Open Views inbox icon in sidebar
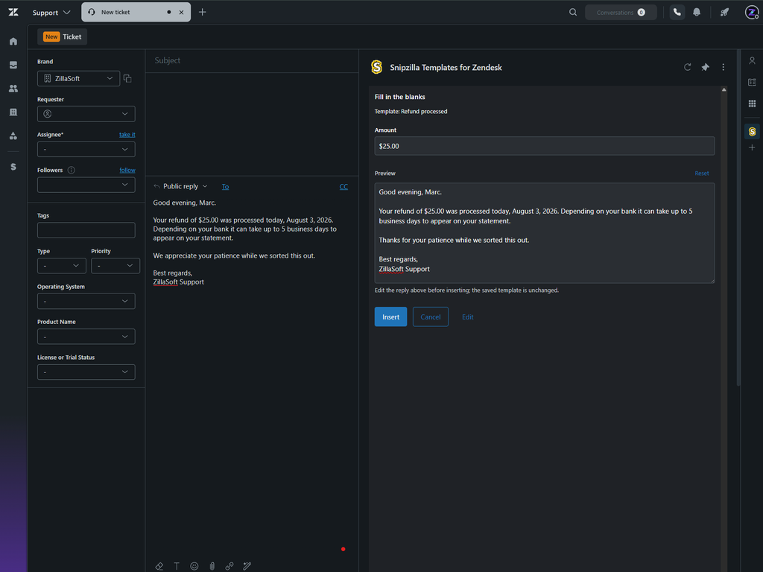Screen dimensions: 763x572 (13, 65)
